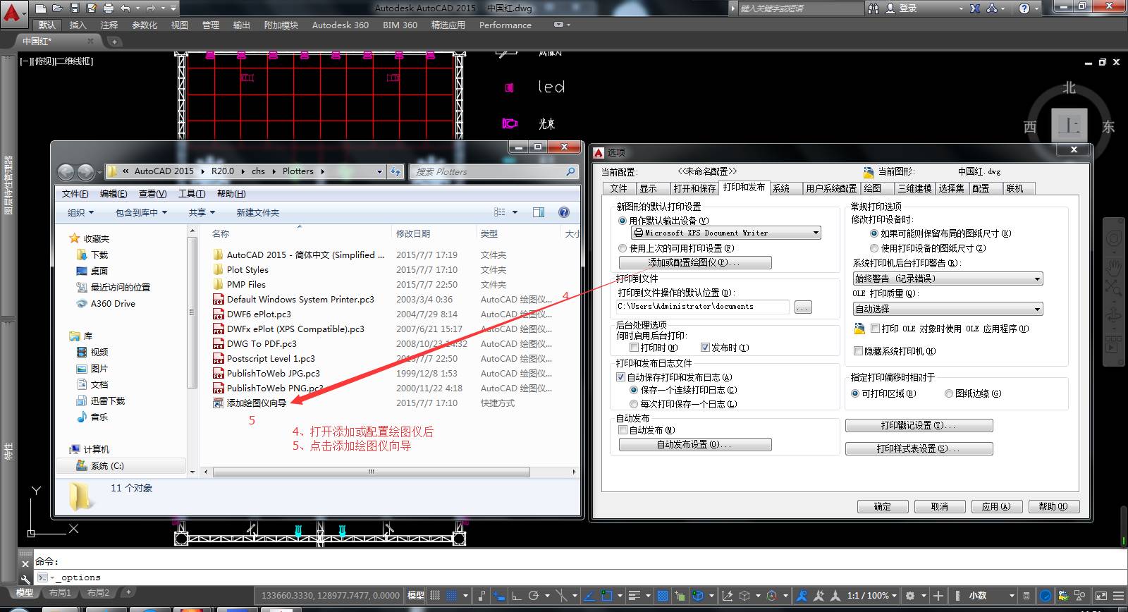Click the back arrow in Plotters window
Screen dimensions: 1128x612
[66, 171]
